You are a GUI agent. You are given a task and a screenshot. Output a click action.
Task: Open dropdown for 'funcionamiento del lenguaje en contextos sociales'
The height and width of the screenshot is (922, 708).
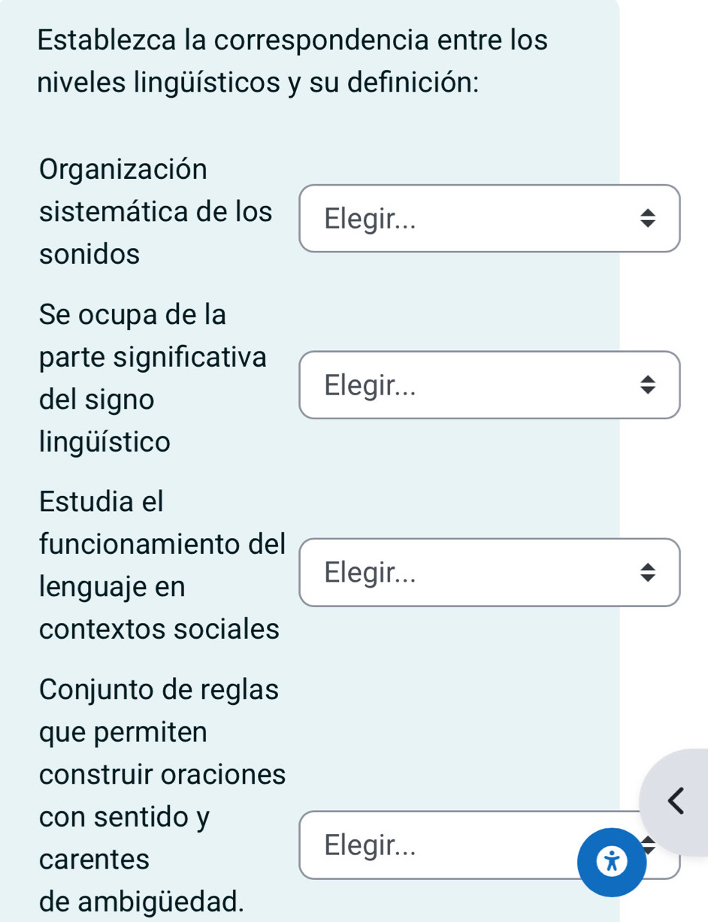tap(489, 573)
